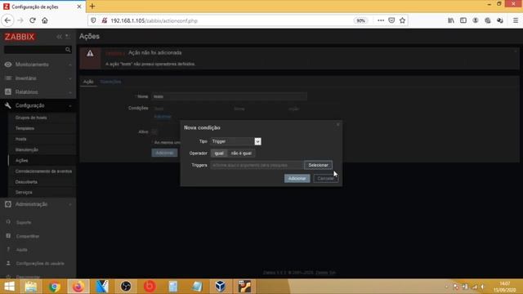Open the Compartilhar link in sidebar
The height and width of the screenshot is (294, 523).
pyautogui.click(x=28, y=236)
